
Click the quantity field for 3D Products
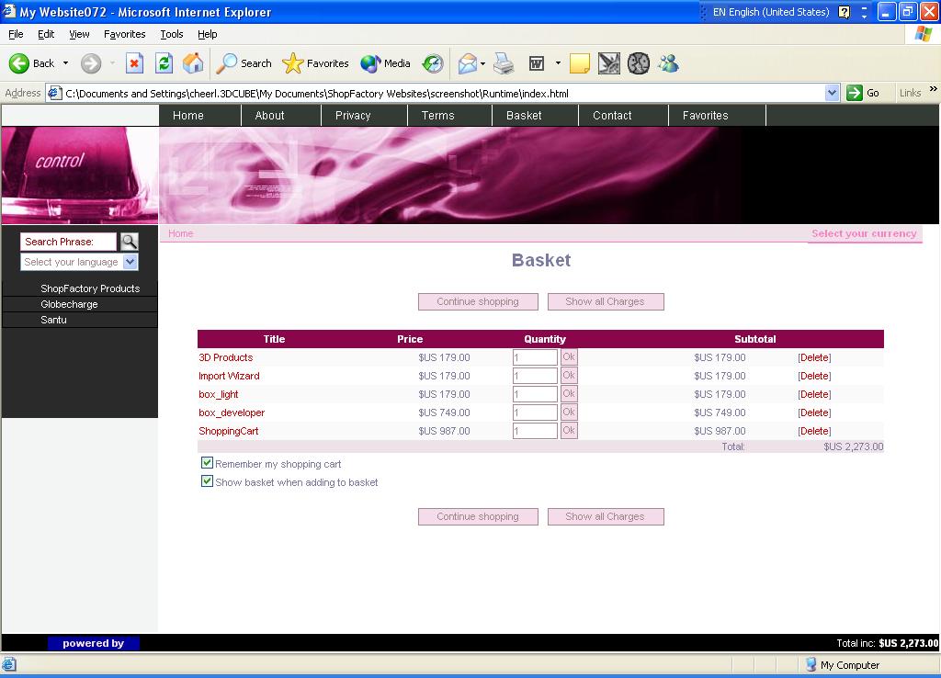[535, 357]
